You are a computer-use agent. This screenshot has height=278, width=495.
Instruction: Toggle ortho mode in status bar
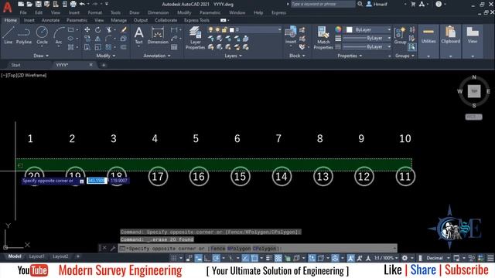coord(207,258)
